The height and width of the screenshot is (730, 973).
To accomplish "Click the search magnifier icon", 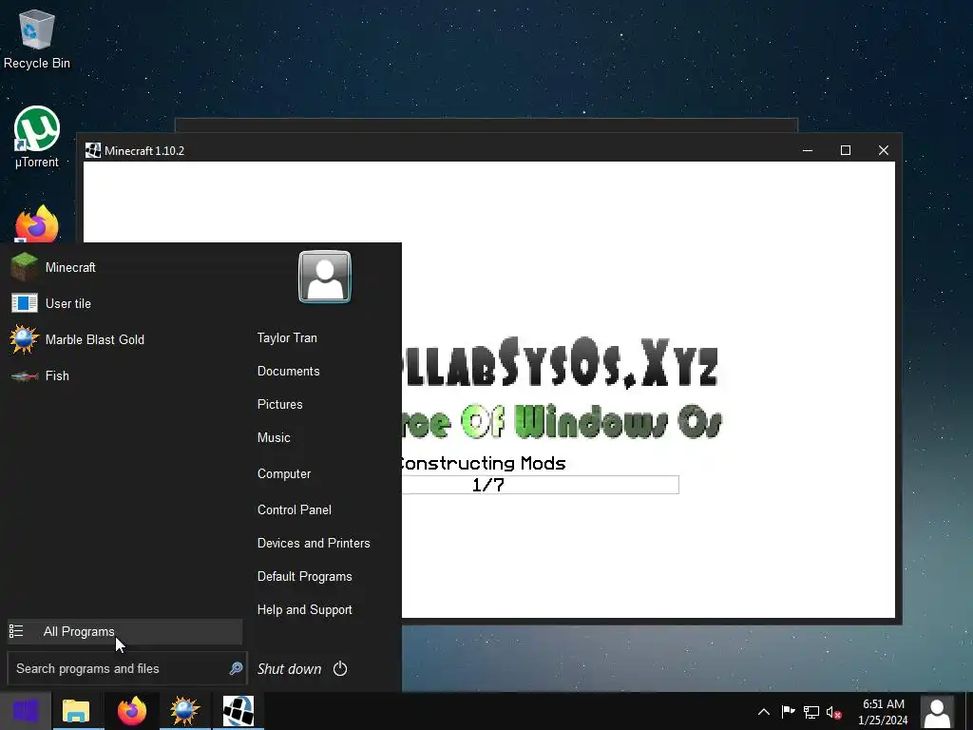I will (236, 668).
